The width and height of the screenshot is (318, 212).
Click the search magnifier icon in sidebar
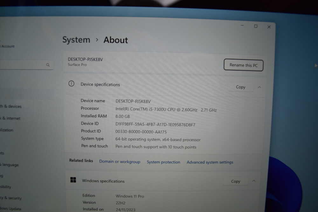(48, 65)
